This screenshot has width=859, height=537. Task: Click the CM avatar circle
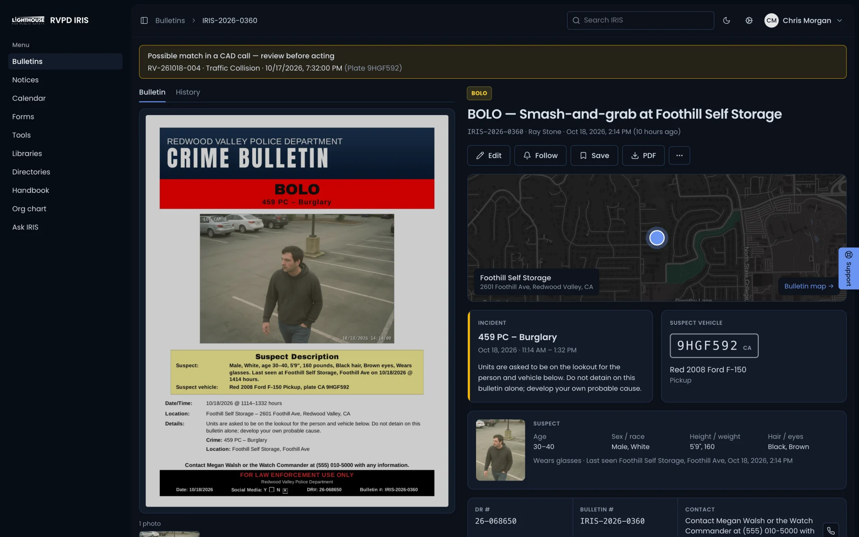point(771,21)
